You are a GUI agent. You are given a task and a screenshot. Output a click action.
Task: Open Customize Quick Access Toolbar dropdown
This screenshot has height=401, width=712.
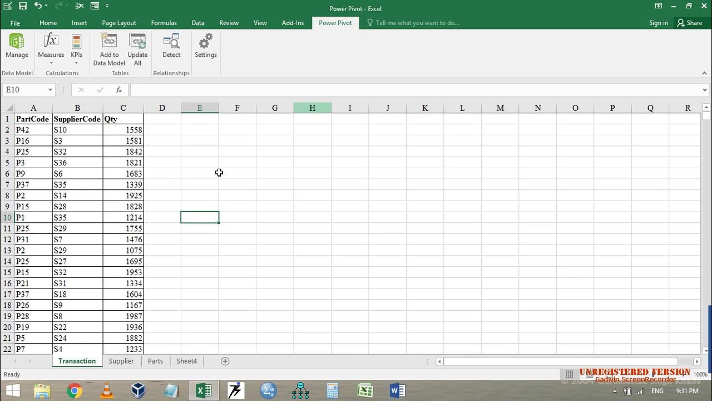[x=107, y=6]
